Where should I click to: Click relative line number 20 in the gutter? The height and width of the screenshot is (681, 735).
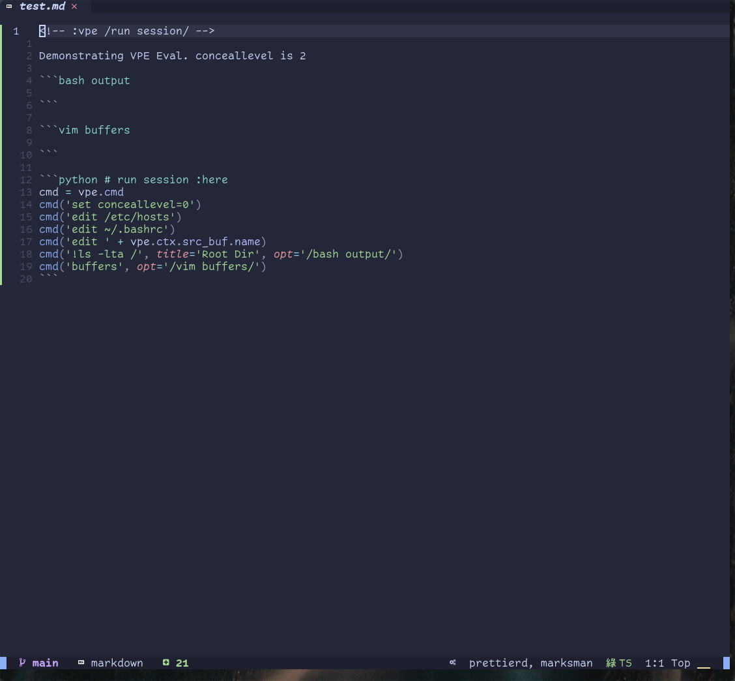(26, 279)
